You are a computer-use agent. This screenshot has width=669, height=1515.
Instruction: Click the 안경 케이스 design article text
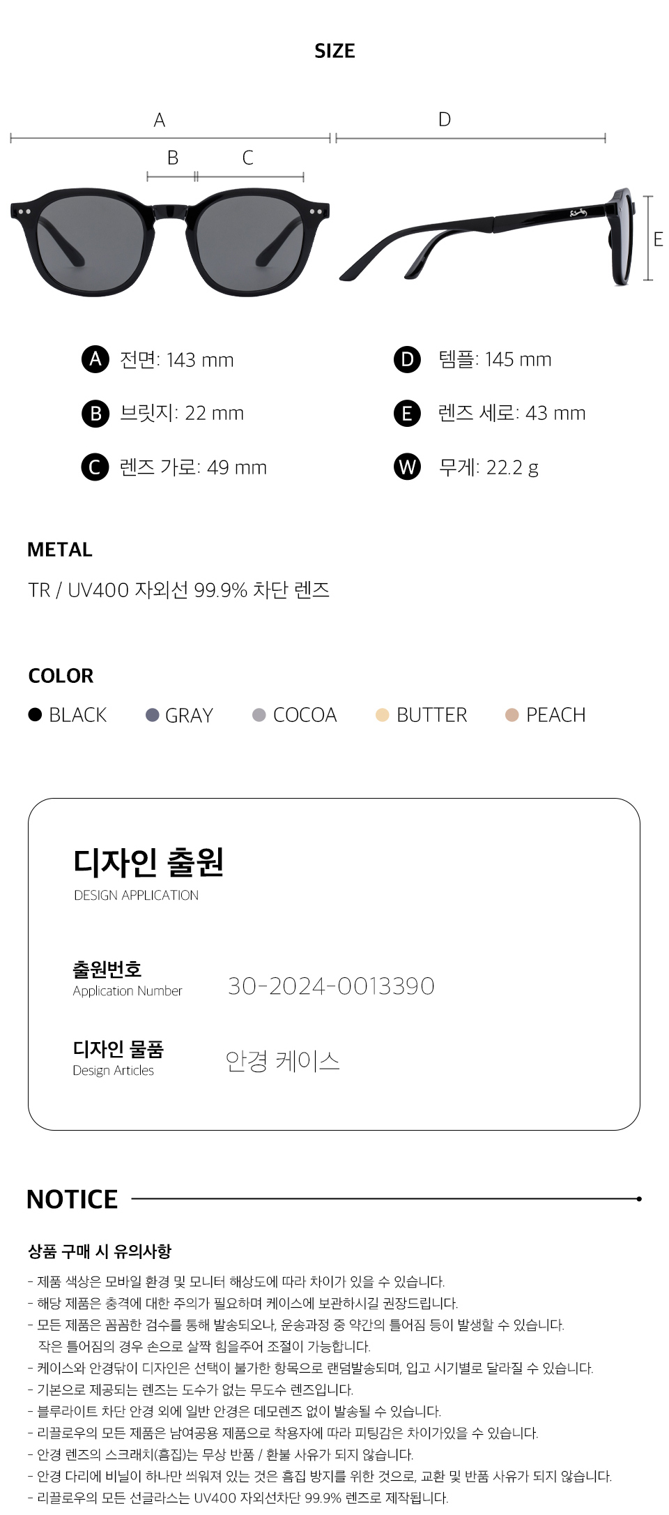[283, 1061]
